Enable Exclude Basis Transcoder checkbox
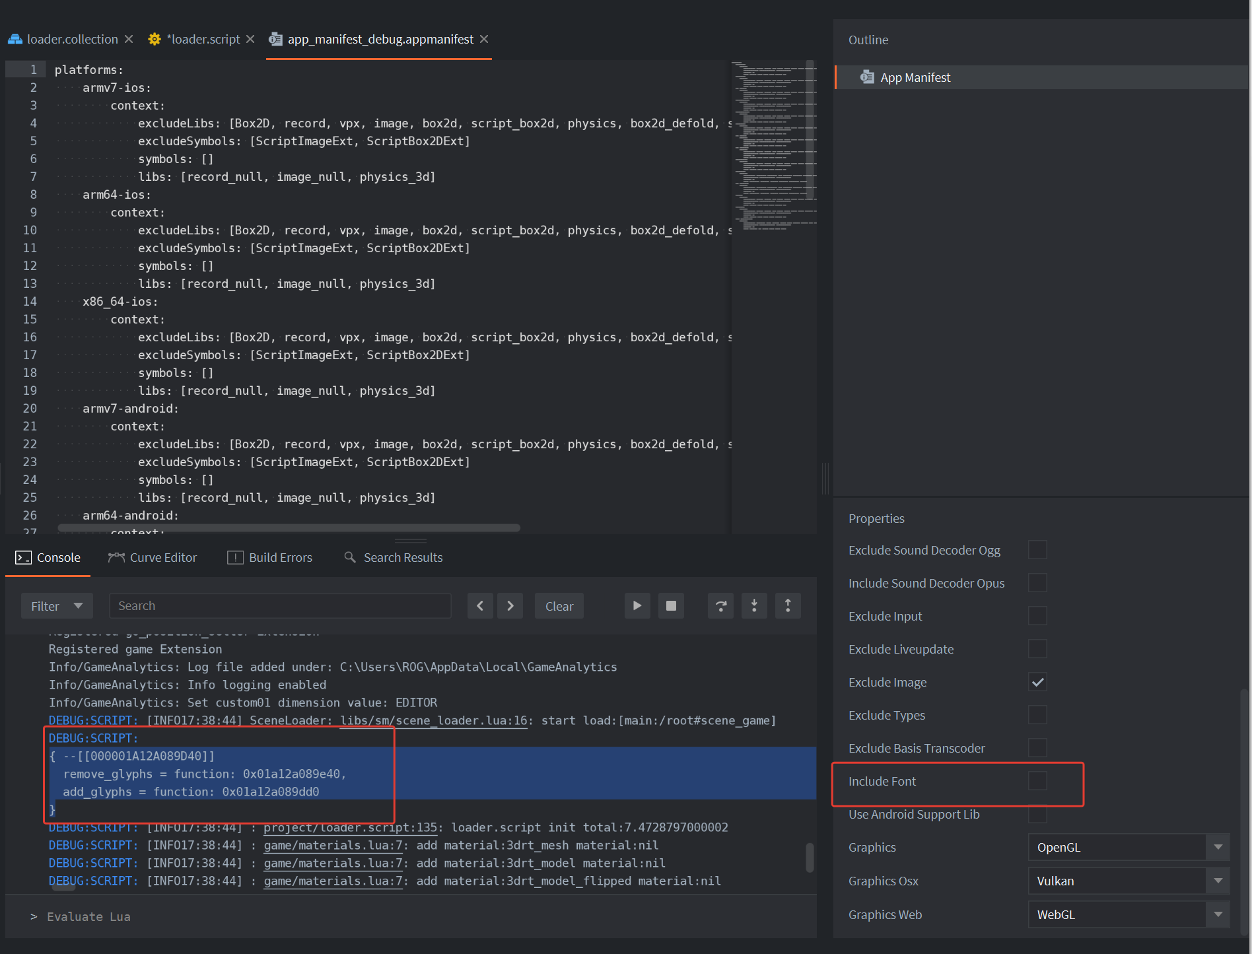Viewport: 1252px width, 954px height. tap(1037, 748)
